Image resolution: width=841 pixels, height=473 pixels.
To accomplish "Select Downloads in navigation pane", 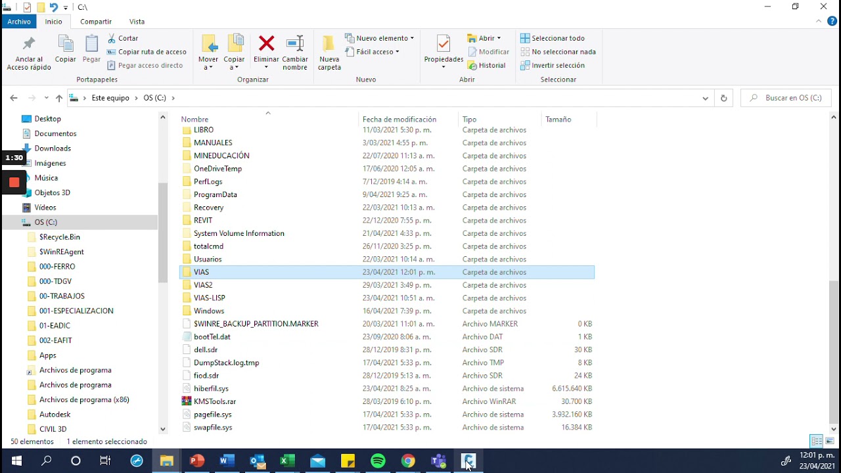I will click(53, 148).
